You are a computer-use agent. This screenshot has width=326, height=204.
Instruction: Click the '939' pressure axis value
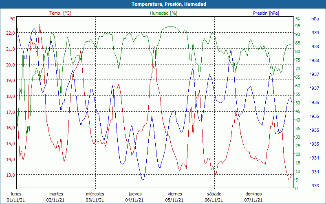[x=315, y=33]
